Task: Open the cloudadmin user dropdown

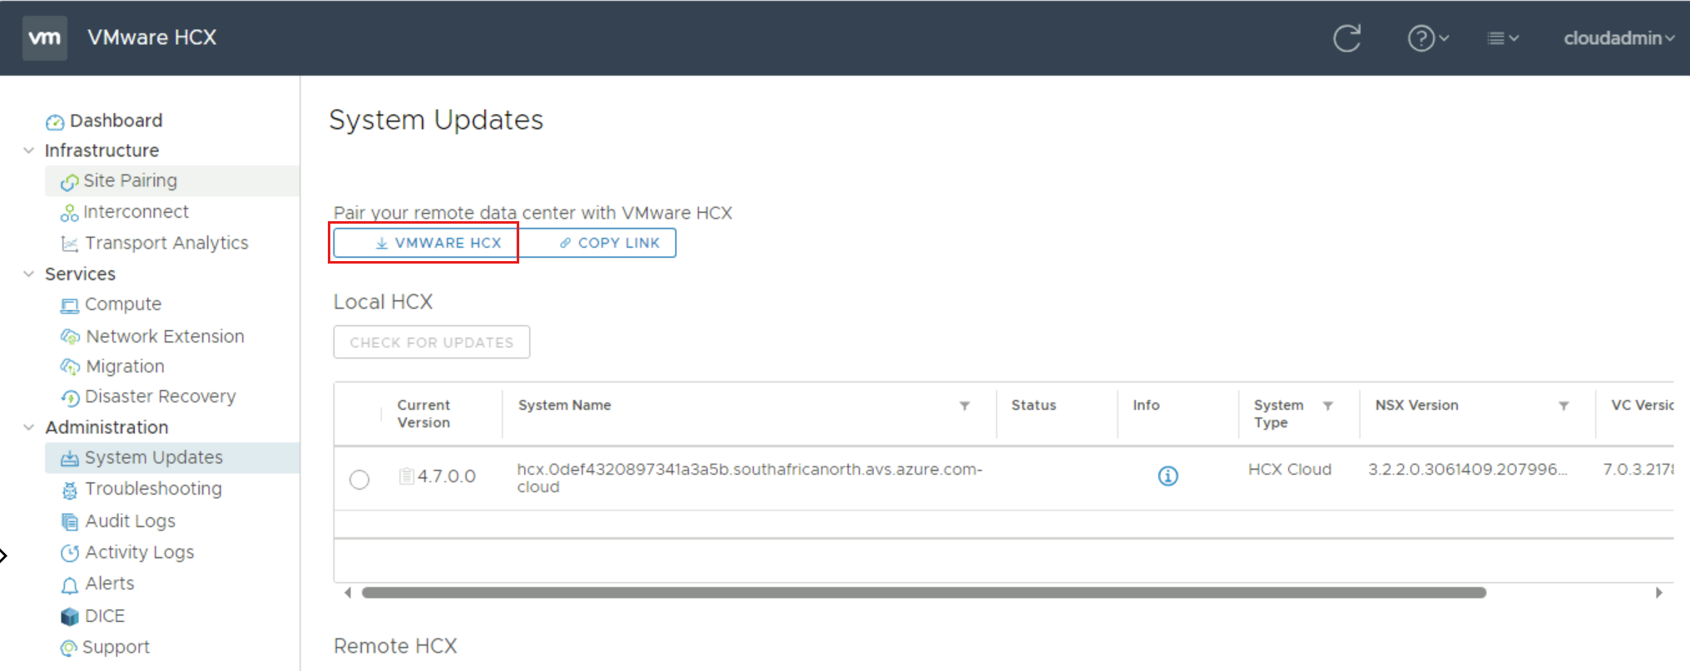Action: (1618, 38)
